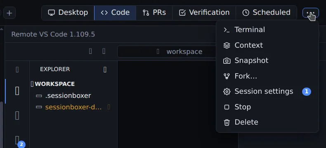Click the PRs pull request icon

(x=146, y=13)
